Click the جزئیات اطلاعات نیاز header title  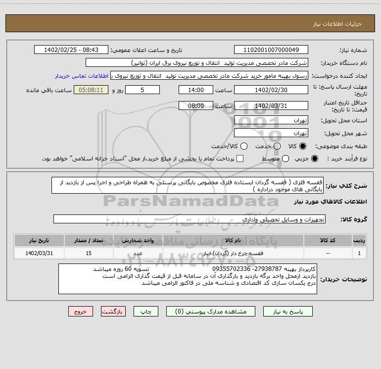(337, 24)
